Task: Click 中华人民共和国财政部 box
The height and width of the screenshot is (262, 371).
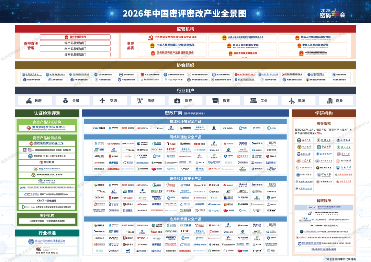Action: click(x=313, y=45)
